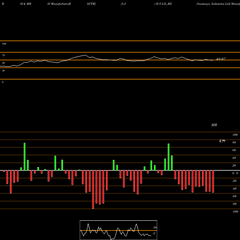This screenshot has height=240, width=240.
Task: Click the 56 value in mini chart
Action: 155,228
